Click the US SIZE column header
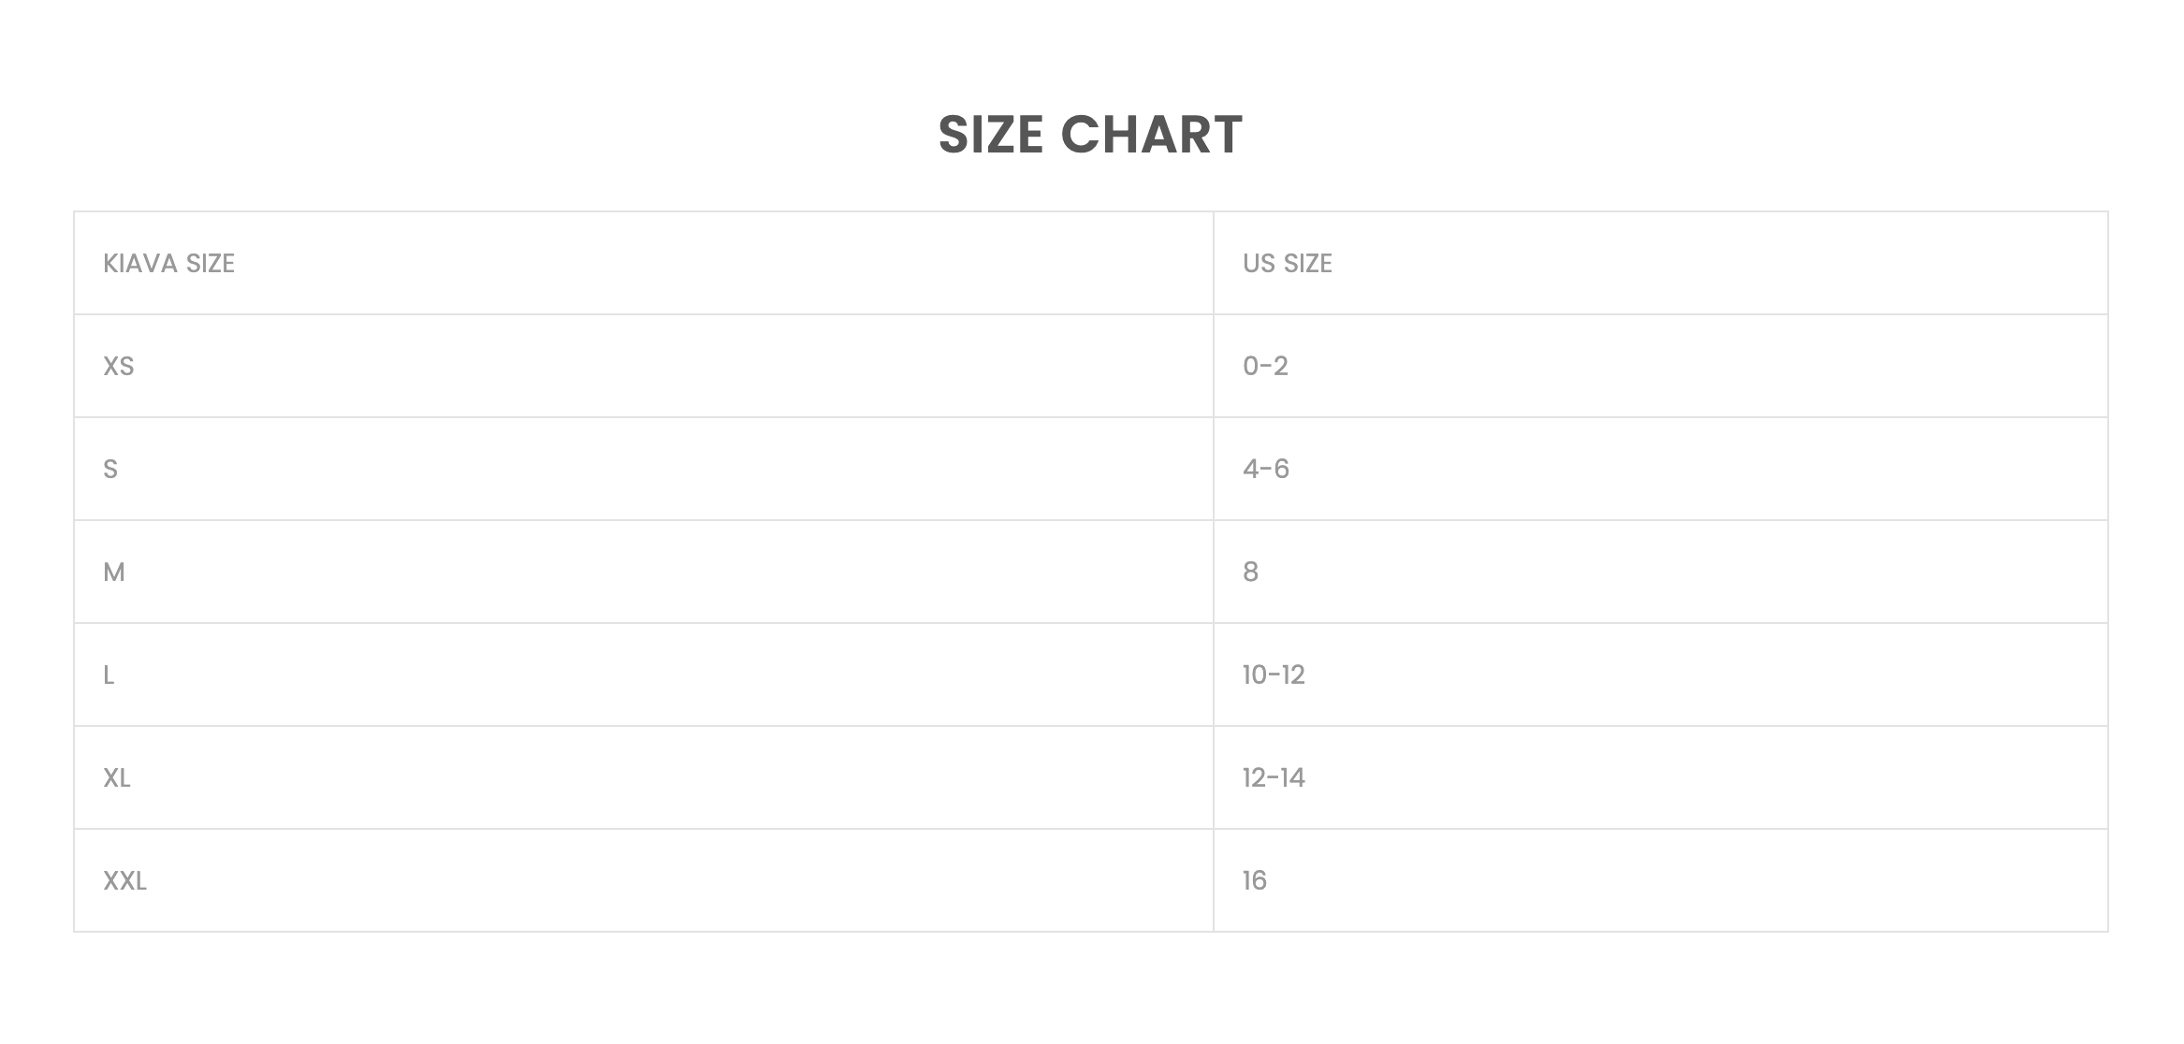This screenshot has width=2184, height=1044. 1287,264
